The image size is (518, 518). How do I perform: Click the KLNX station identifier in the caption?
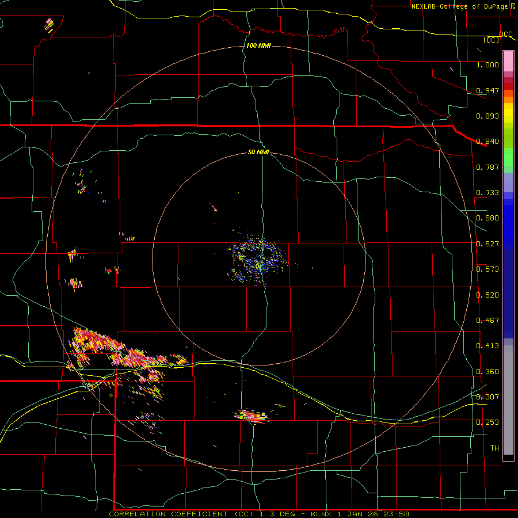click(322, 514)
